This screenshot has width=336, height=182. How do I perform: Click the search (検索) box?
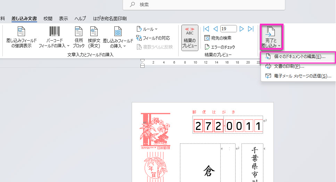pos(204,5)
